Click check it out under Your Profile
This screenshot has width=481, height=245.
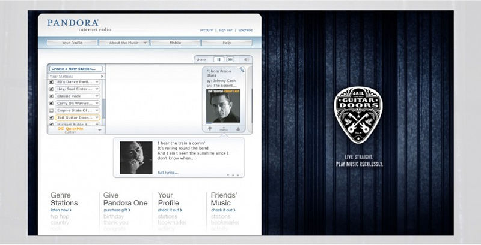click(x=170, y=210)
